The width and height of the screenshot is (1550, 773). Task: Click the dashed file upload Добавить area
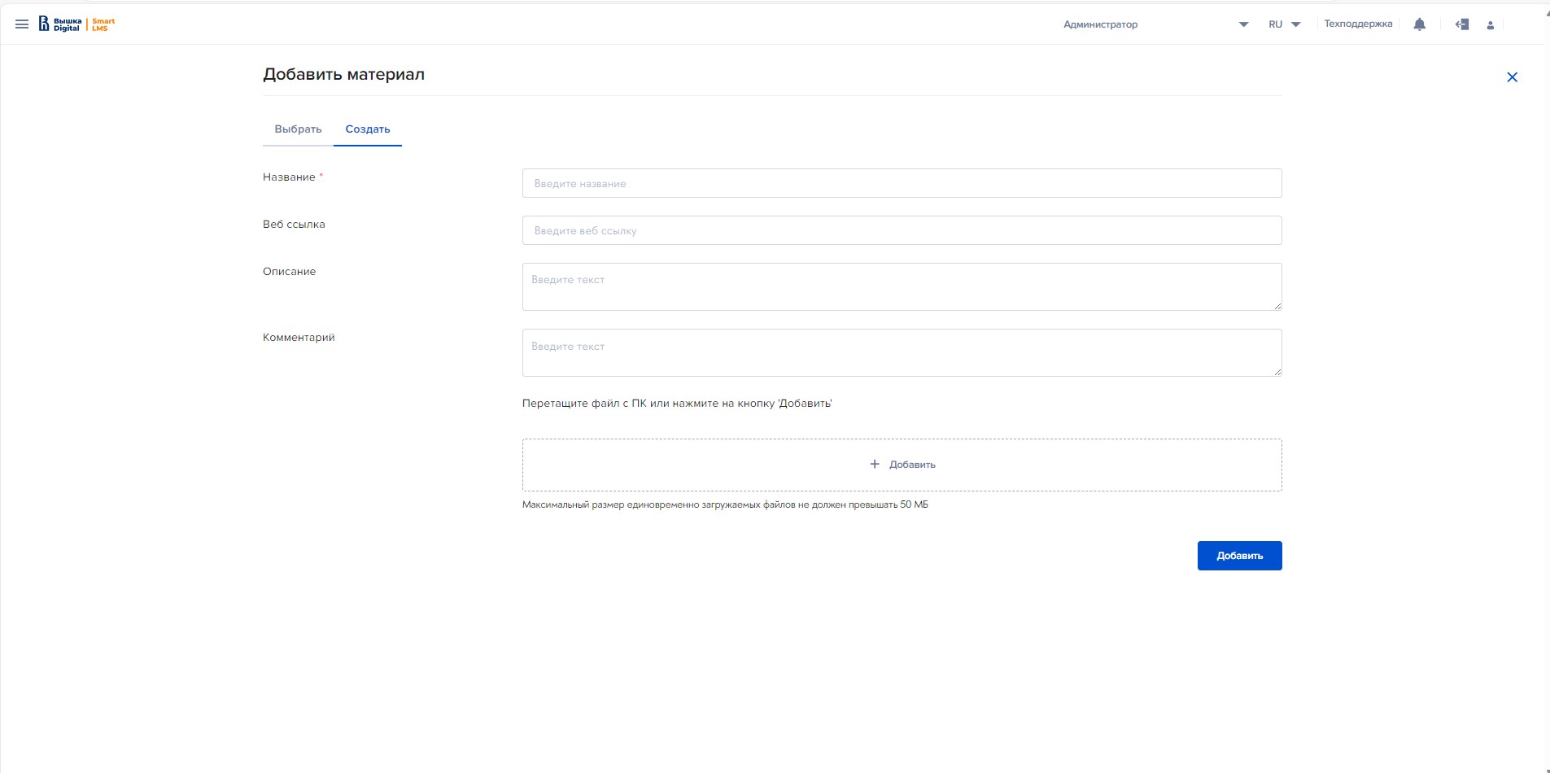point(902,465)
